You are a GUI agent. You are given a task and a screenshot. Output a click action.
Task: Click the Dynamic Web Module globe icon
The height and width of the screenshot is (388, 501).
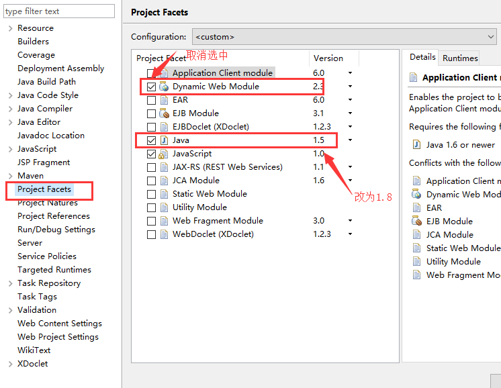164,87
